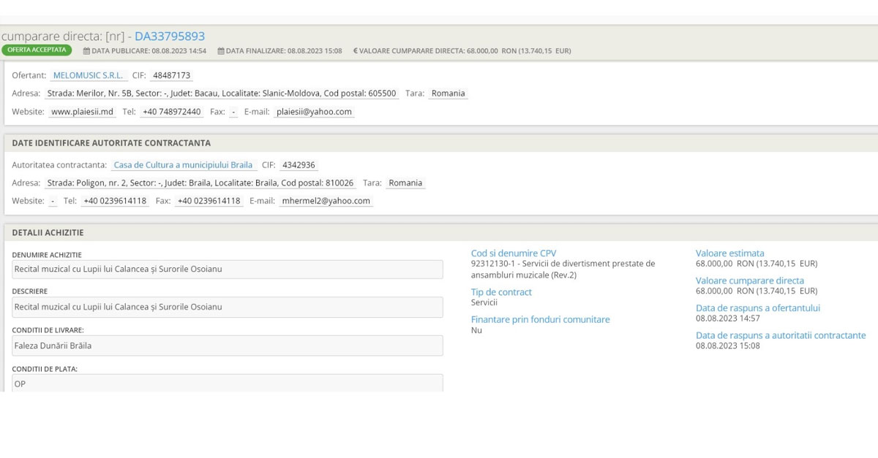
Task: Click the Tip de contract label
Action: pyautogui.click(x=501, y=292)
